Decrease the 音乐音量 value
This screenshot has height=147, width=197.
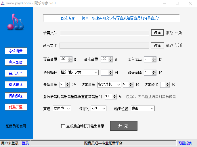(111, 60)
